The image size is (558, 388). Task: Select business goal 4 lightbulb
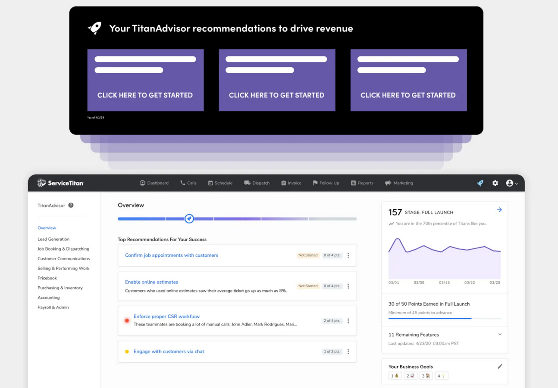pos(442,376)
